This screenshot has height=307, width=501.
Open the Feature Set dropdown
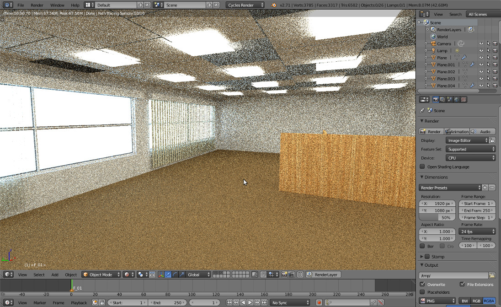coord(471,149)
